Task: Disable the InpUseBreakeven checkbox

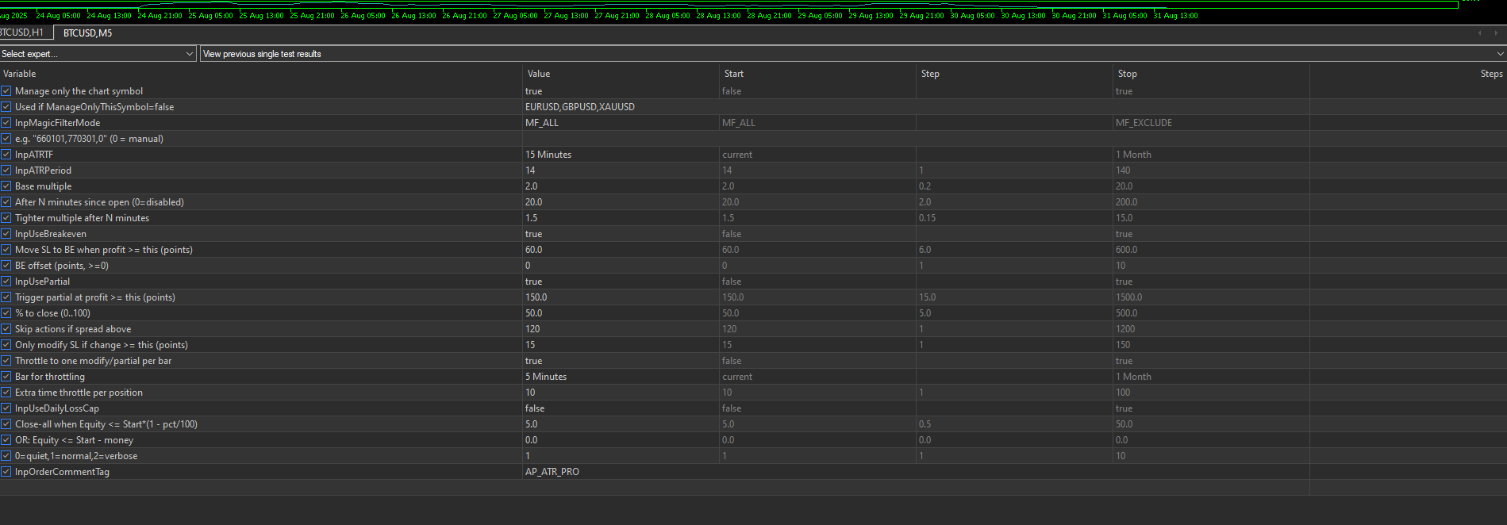Action: [6, 234]
